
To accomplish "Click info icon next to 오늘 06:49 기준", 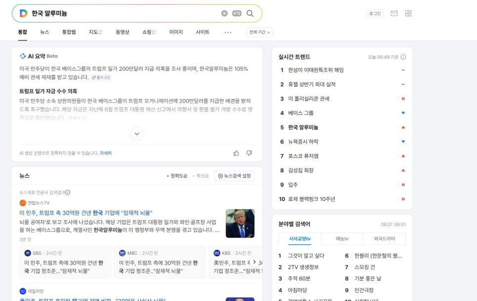I will point(403,57).
